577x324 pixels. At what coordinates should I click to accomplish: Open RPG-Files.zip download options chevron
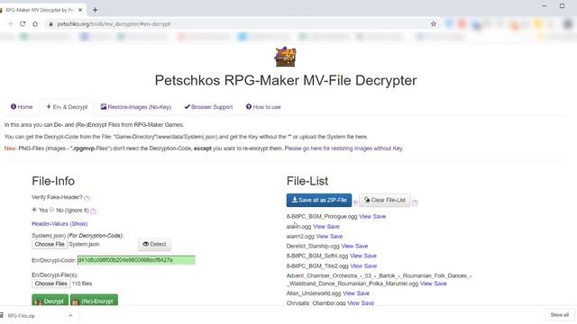pos(70,316)
